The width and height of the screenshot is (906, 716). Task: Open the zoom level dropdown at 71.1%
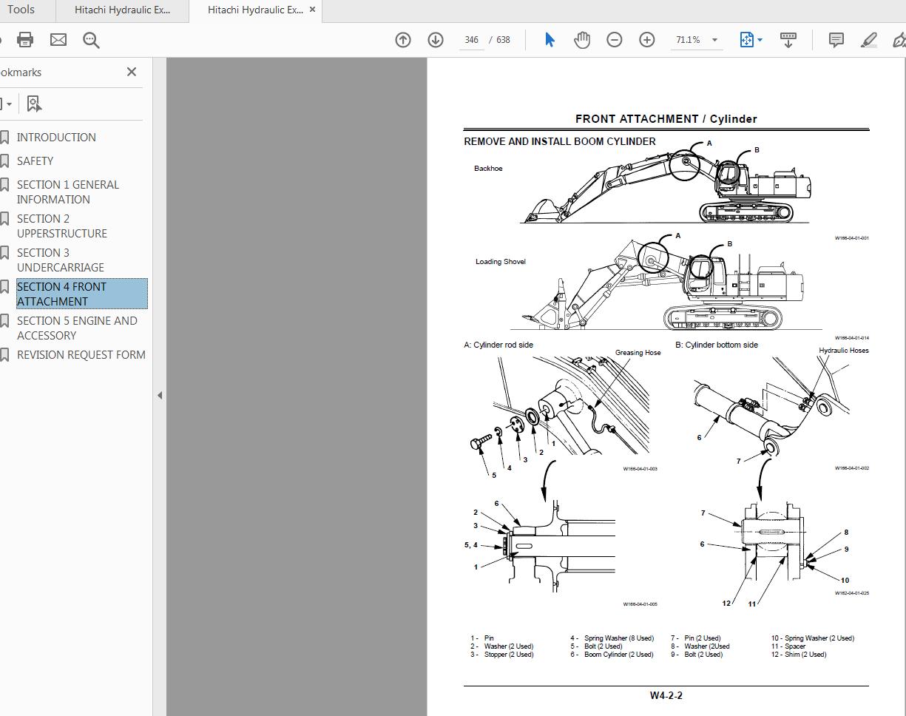tap(696, 39)
